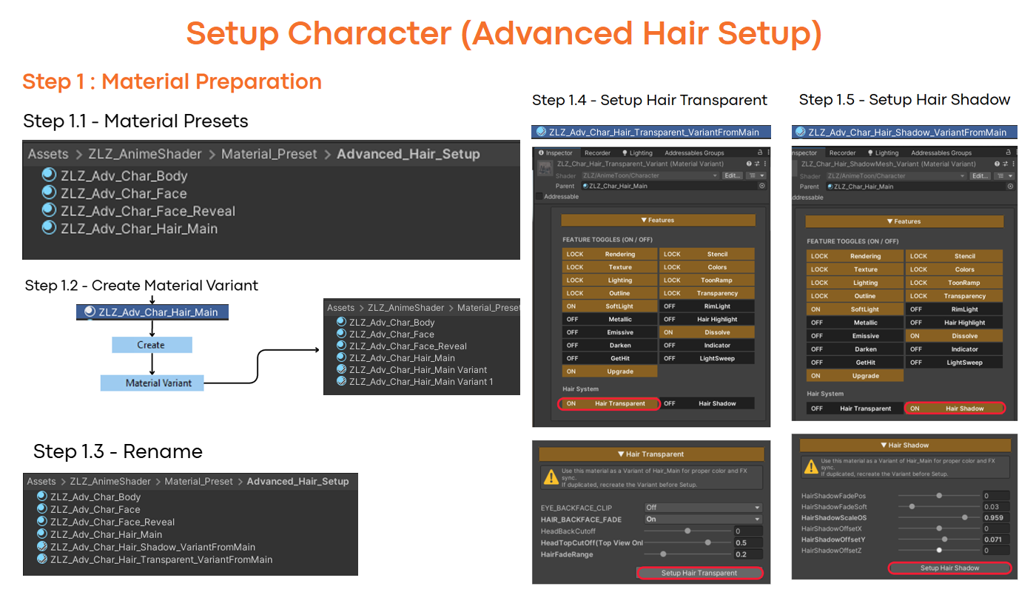Open the material help question-mark icon
This screenshot has height=592, width=1036.
click(749, 164)
